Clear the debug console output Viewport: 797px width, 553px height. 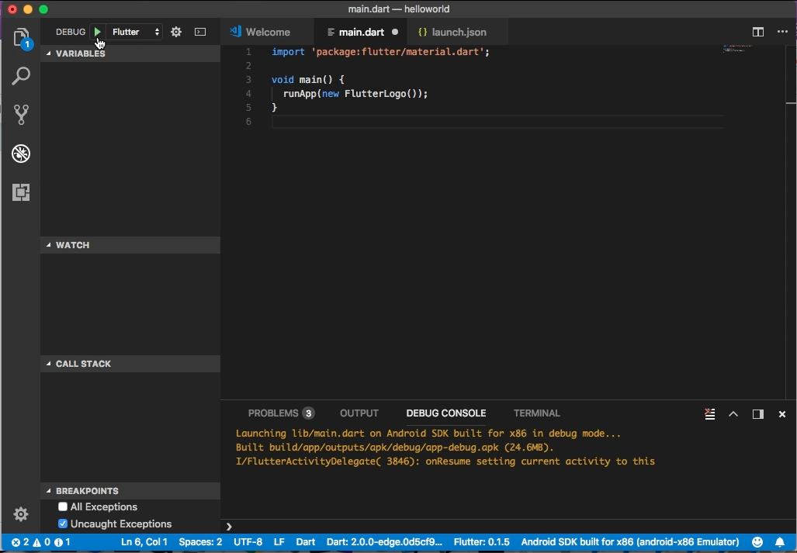pyautogui.click(x=710, y=414)
